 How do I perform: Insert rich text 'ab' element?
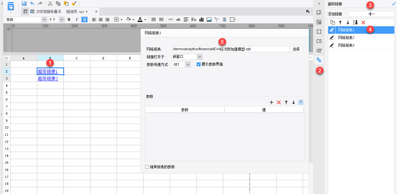178,20
